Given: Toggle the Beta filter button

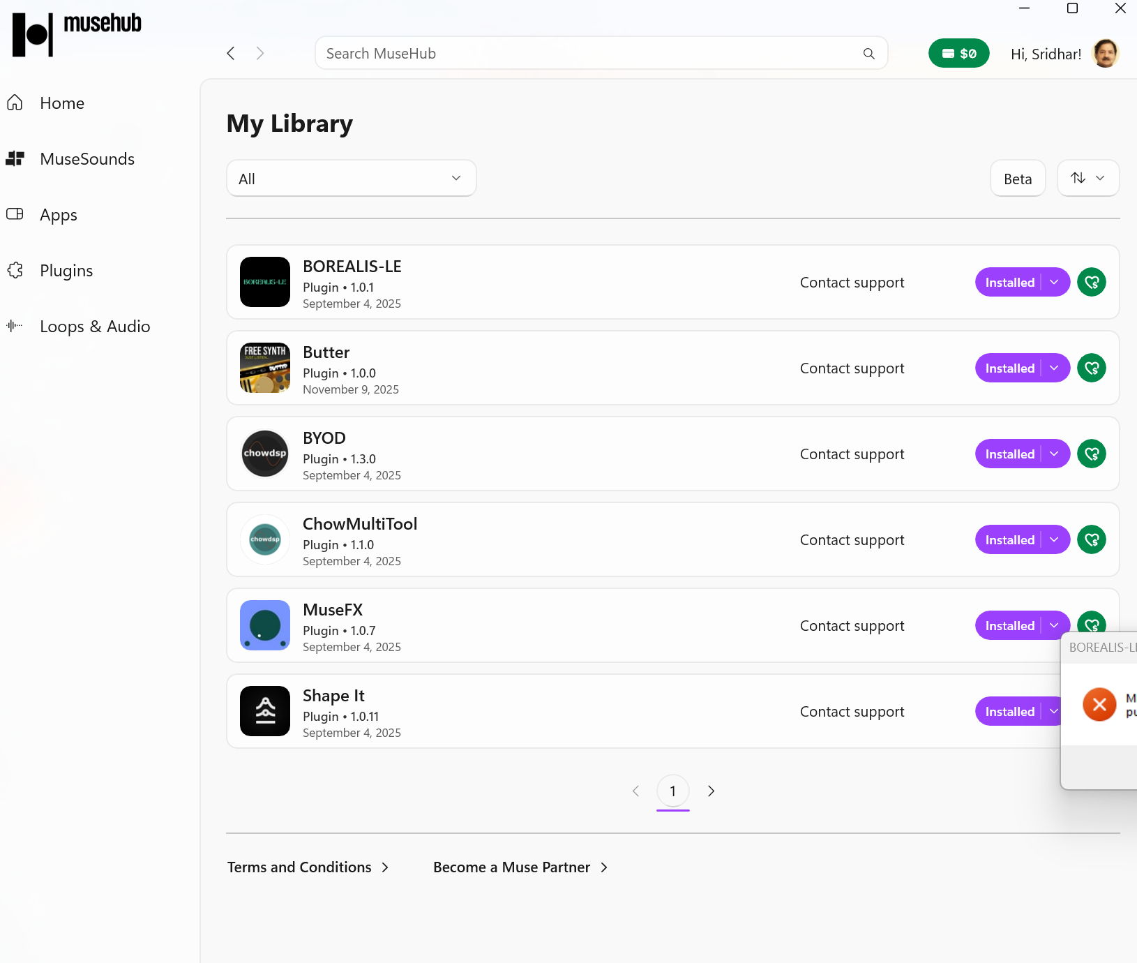Looking at the screenshot, I should point(1017,179).
